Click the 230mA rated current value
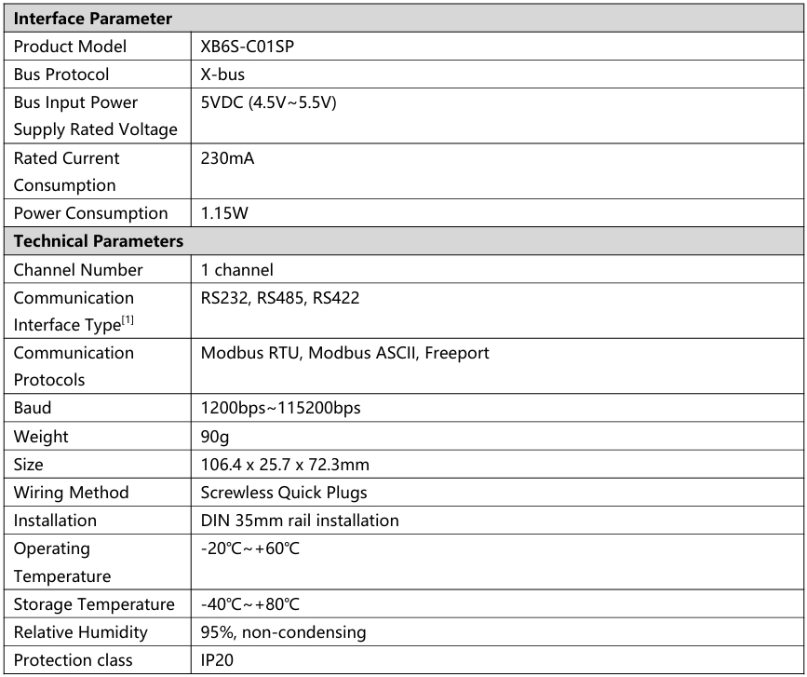807x677 pixels. pyautogui.click(x=227, y=157)
